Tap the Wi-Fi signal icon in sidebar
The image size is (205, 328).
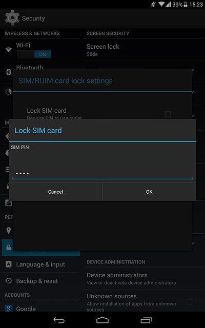click(x=9, y=50)
